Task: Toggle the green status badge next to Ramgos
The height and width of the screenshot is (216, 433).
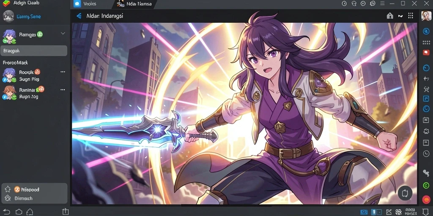Action: (x=40, y=35)
